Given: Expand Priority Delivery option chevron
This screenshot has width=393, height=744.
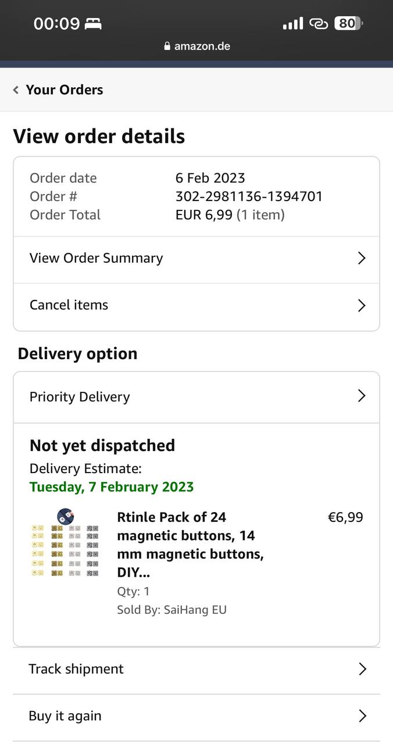Looking at the screenshot, I should pyautogui.click(x=362, y=396).
